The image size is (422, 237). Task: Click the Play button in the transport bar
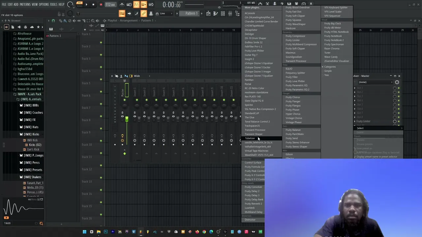coord(86,5)
